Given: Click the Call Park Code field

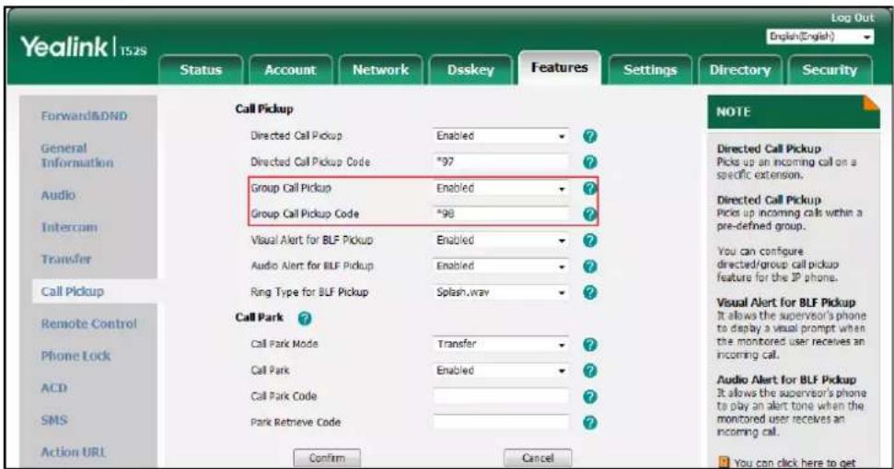Looking at the screenshot, I should [x=501, y=396].
